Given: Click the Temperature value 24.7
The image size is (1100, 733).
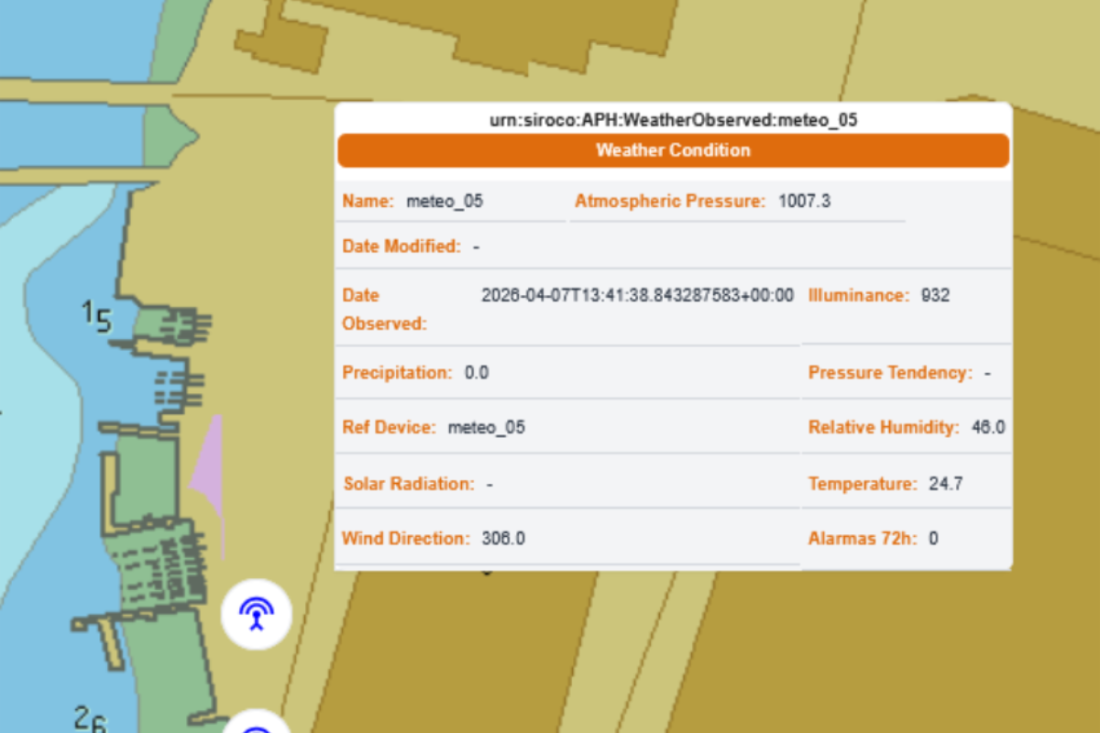Looking at the screenshot, I should (x=946, y=484).
